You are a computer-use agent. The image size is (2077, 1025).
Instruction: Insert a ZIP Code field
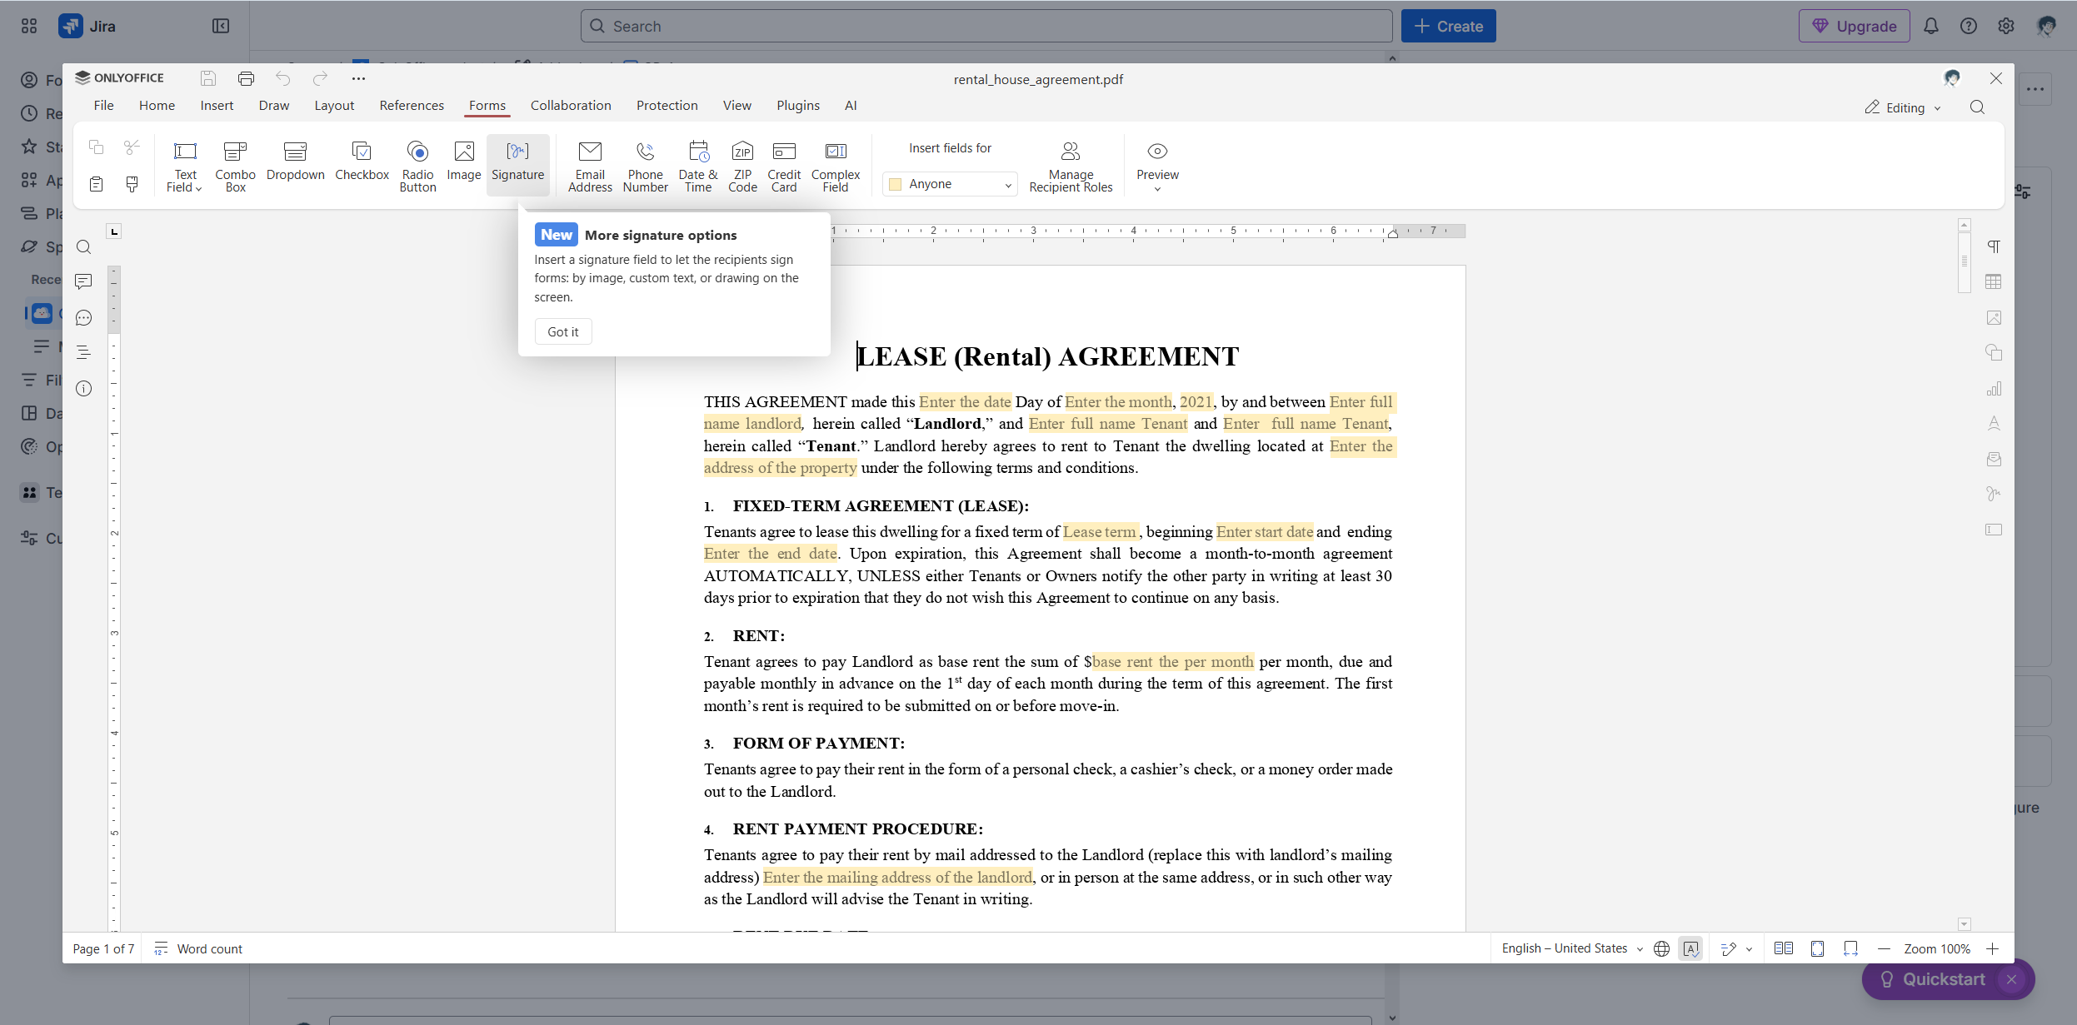[741, 165]
